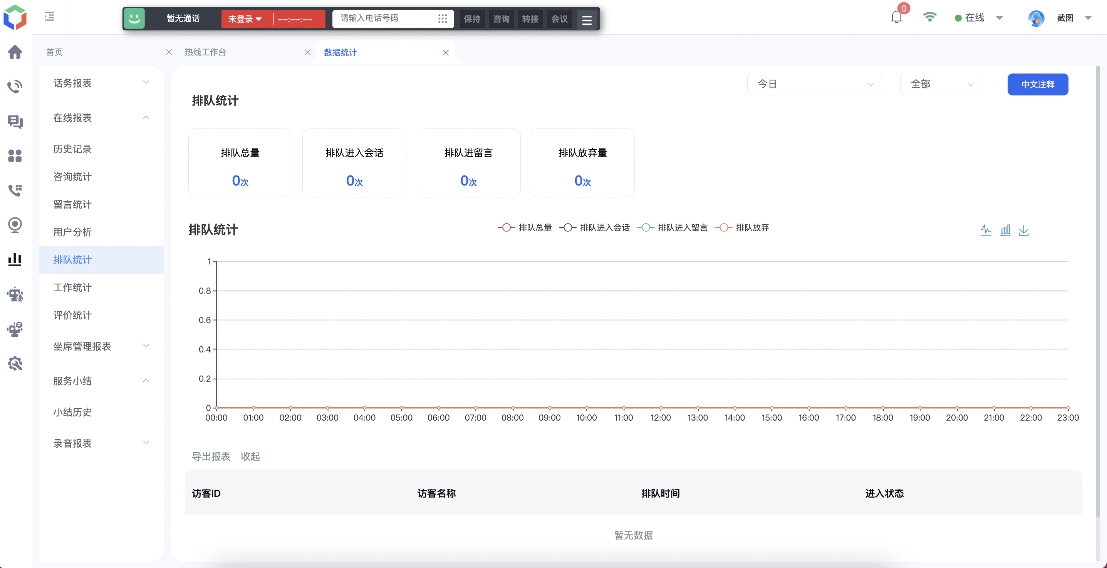Expand the 录音报表 menu group
The image size is (1107, 568).
click(101, 443)
